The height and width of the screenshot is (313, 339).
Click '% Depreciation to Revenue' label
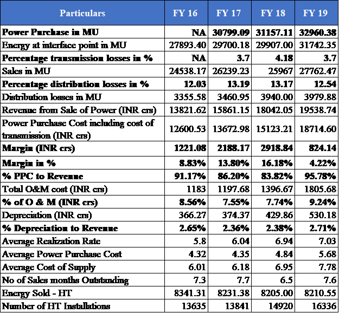click(x=60, y=229)
